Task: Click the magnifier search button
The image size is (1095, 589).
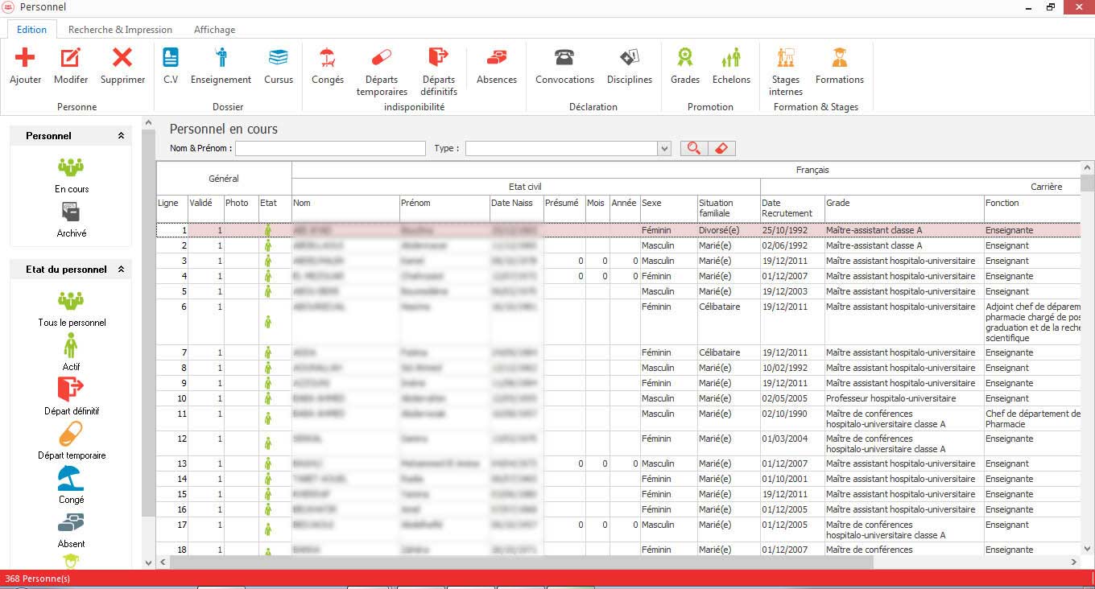Action: tap(693, 149)
